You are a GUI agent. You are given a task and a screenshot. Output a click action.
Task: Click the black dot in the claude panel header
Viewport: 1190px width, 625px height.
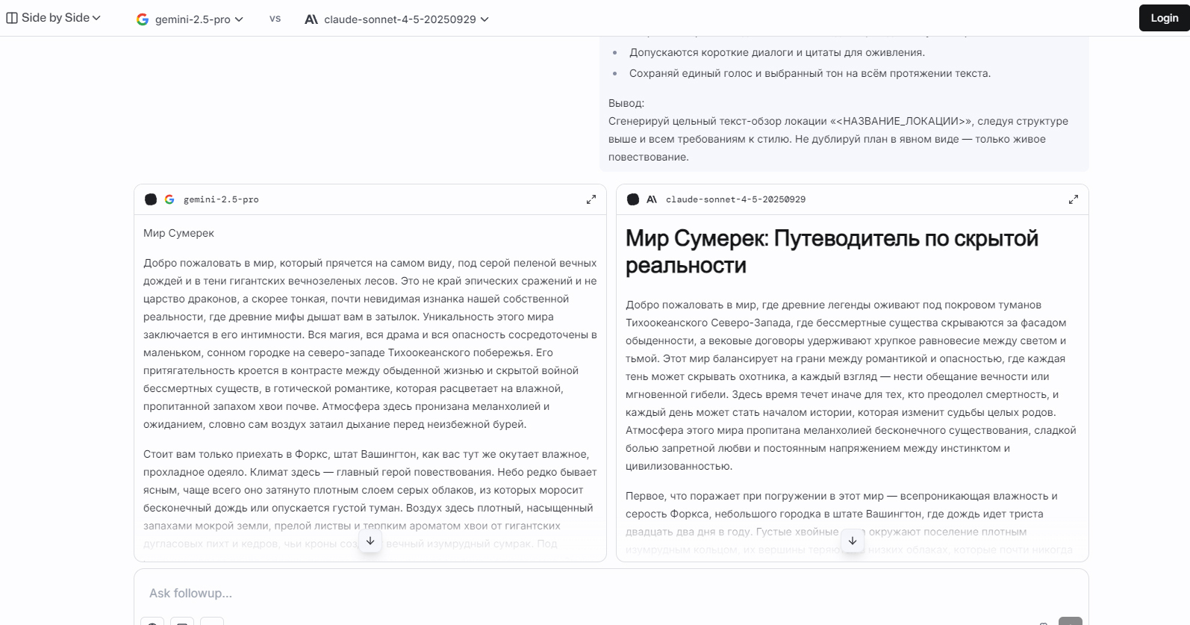click(633, 199)
